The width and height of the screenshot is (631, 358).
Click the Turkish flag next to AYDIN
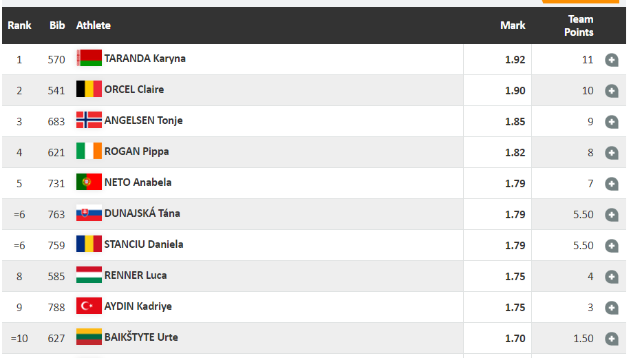point(89,306)
